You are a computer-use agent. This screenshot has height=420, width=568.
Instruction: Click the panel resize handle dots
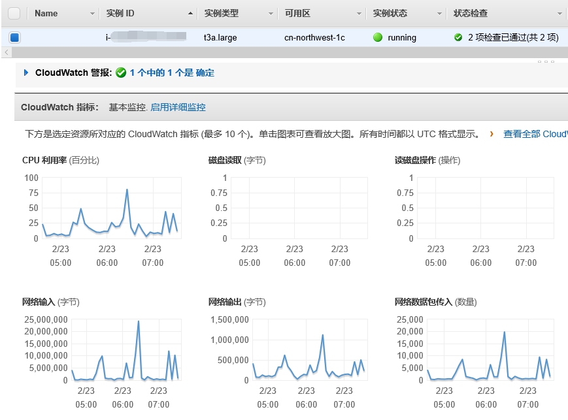tap(546, 61)
